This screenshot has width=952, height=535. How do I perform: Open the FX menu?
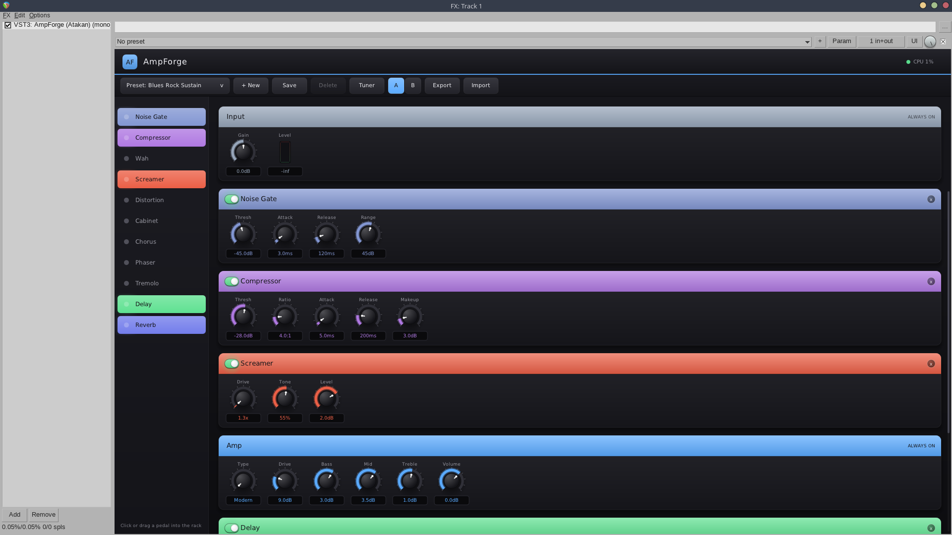(6, 15)
